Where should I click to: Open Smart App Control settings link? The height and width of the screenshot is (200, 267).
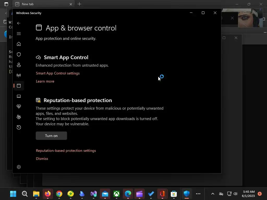[x=58, y=73]
